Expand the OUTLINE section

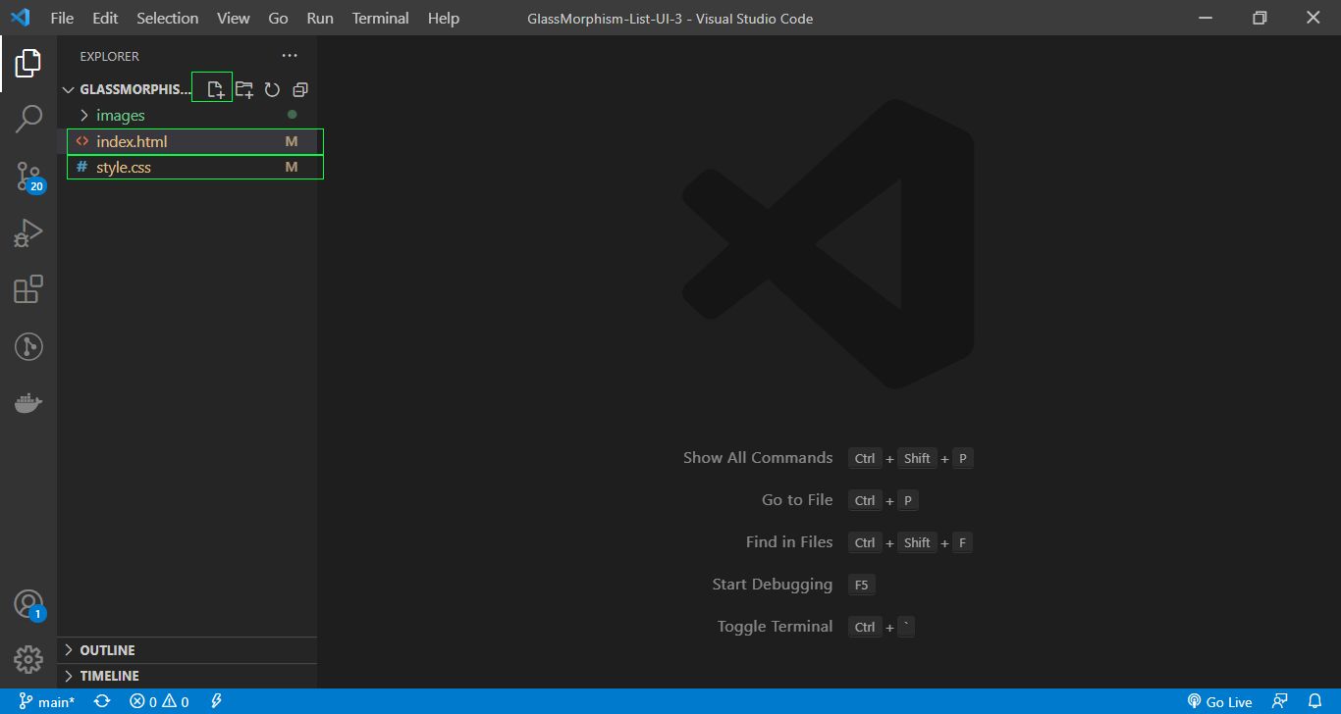point(188,650)
